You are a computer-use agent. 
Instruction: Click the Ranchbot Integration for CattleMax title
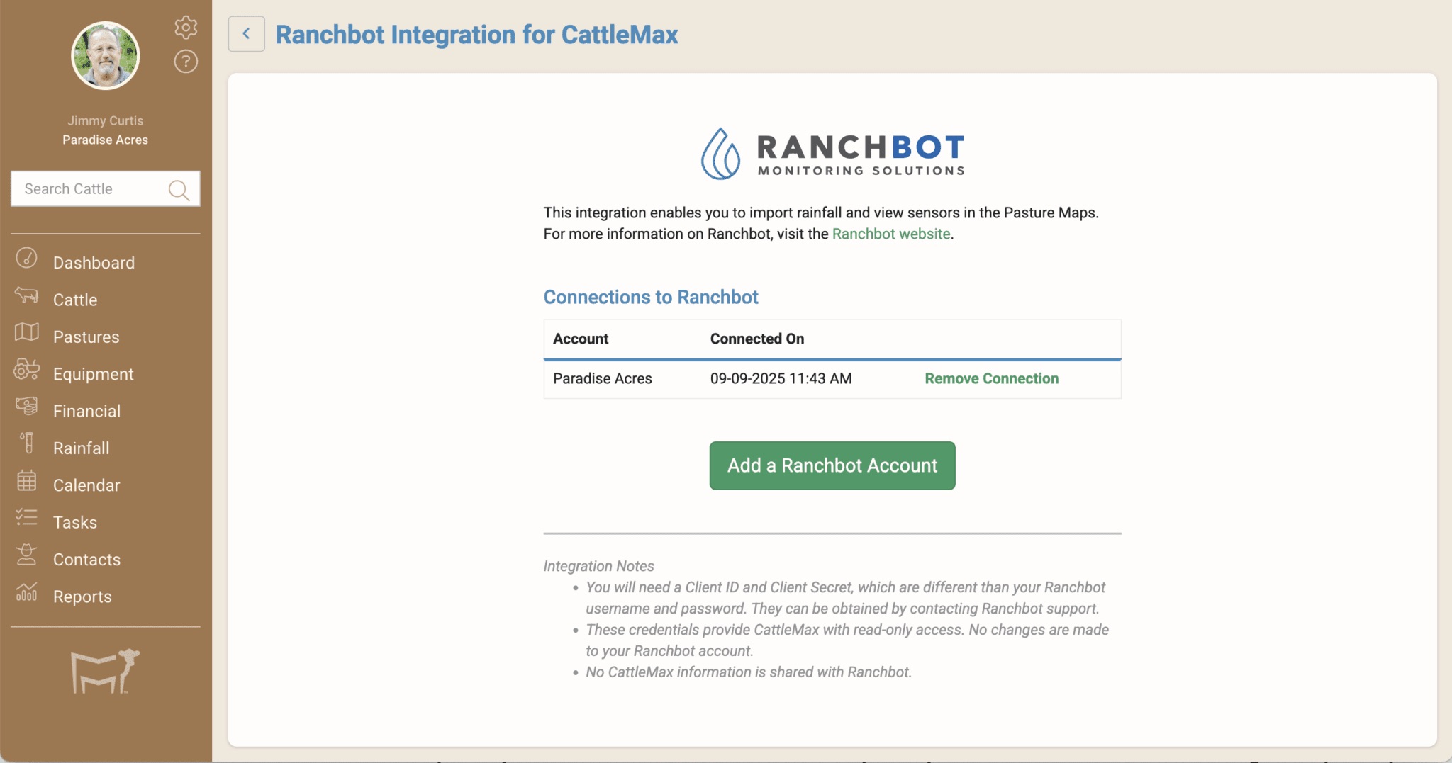[x=476, y=34]
